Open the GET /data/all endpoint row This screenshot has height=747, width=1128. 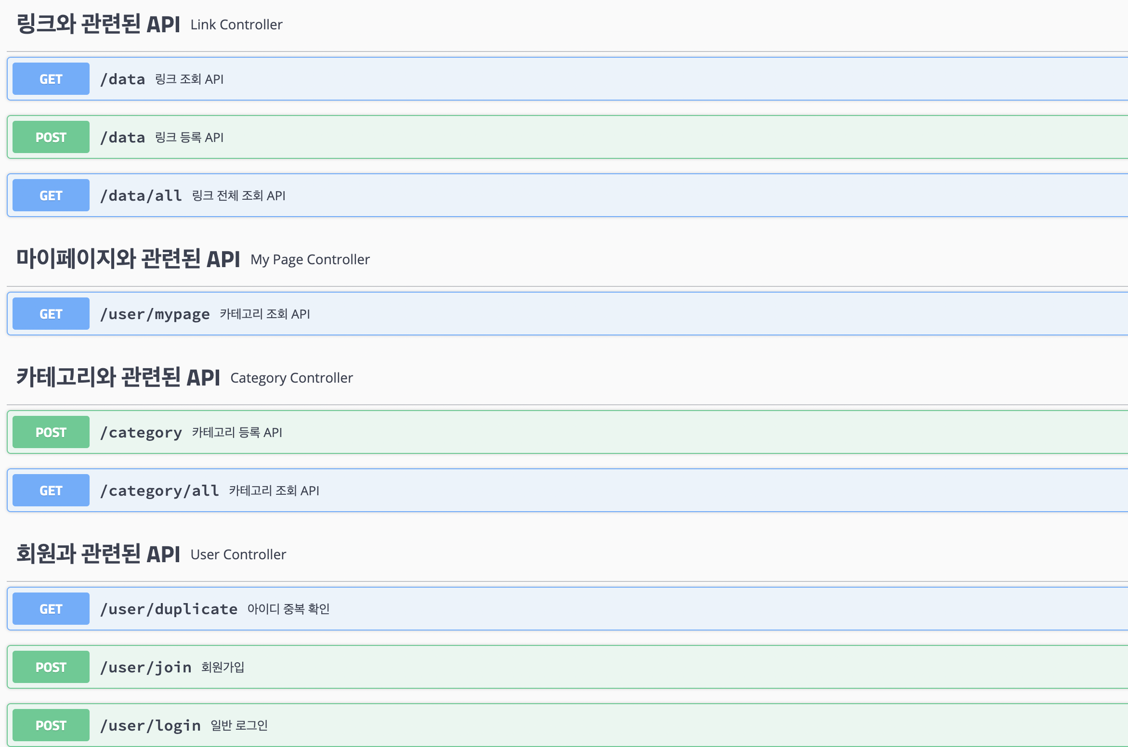coord(578,195)
